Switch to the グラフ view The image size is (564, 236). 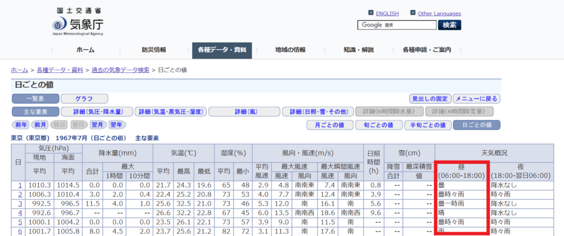click(84, 99)
